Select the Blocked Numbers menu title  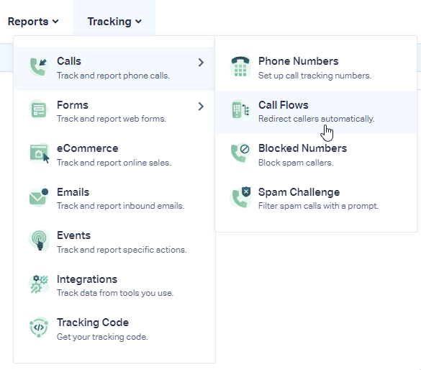pyautogui.click(x=302, y=148)
